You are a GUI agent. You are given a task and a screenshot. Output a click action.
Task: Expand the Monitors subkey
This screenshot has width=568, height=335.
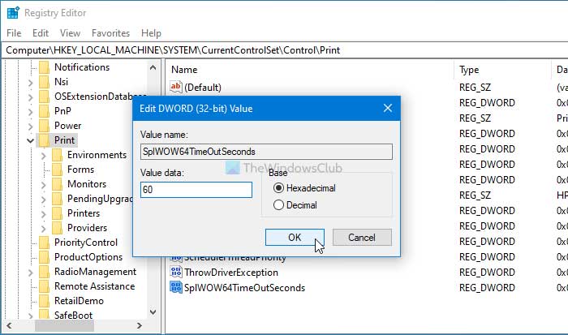coord(44,185)
